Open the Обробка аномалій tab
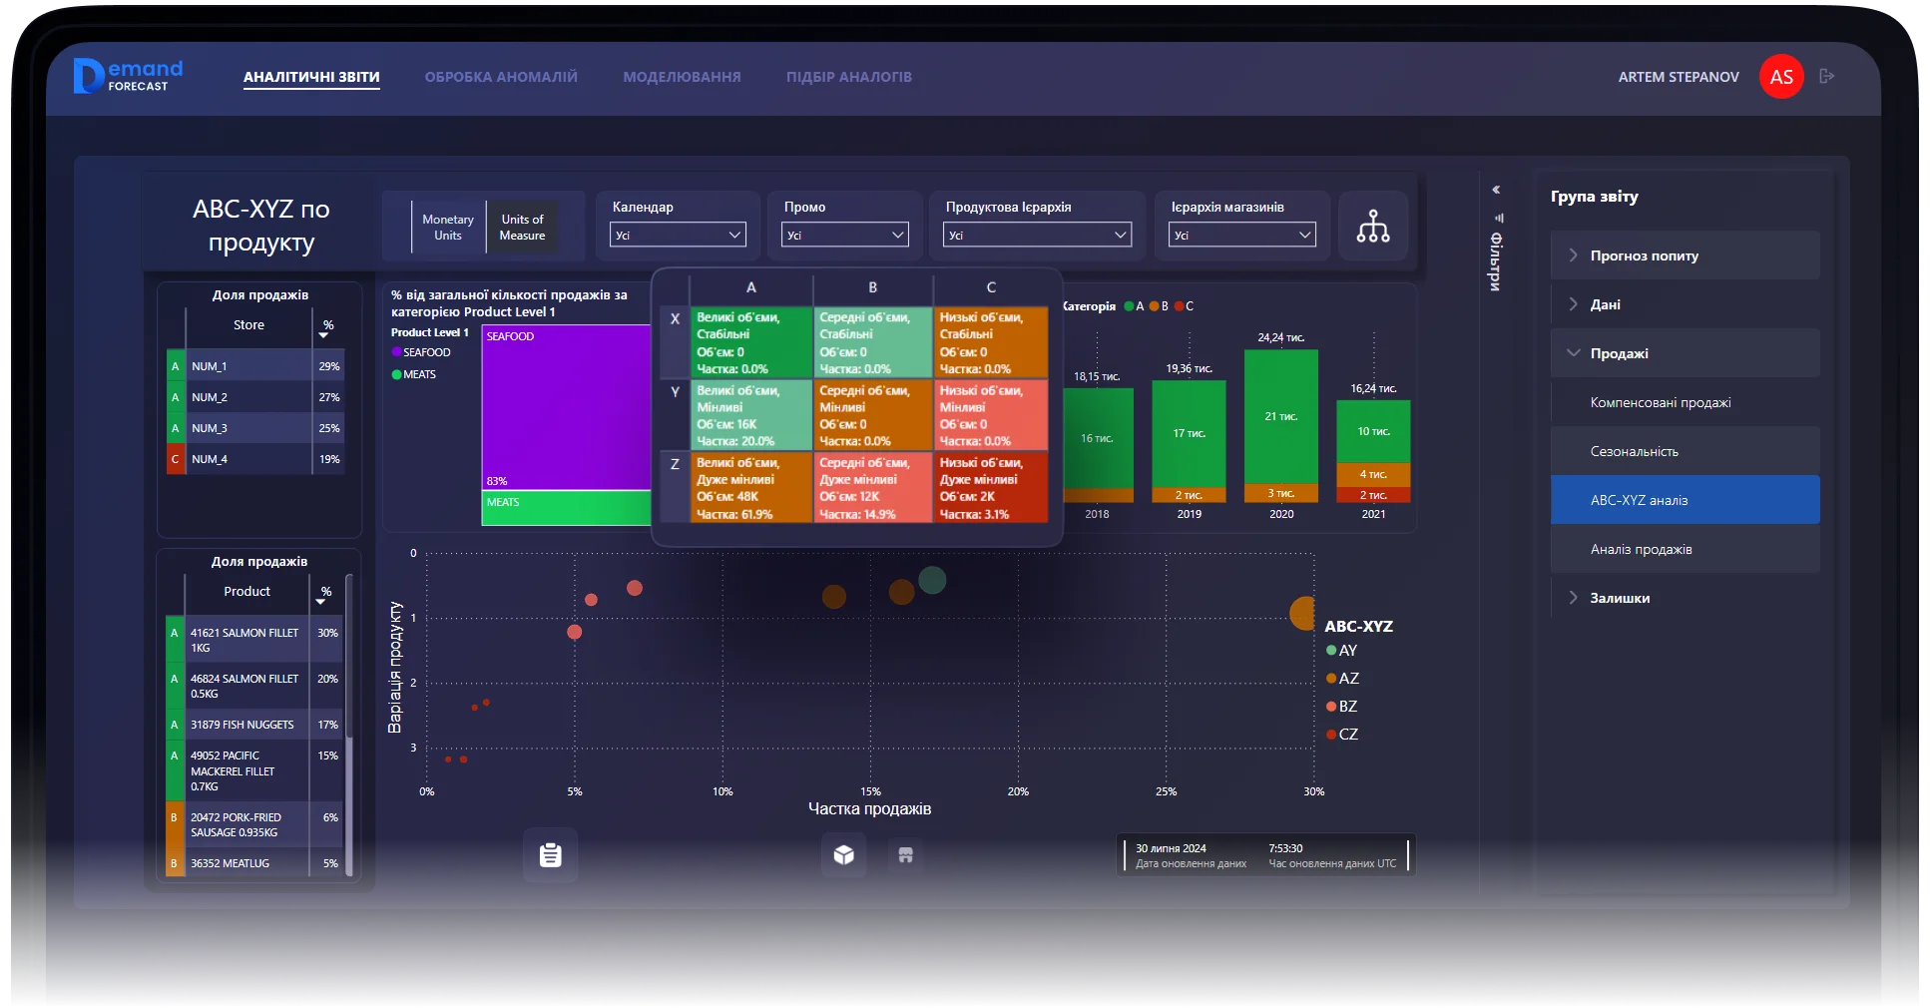 [x=501, y=77]
